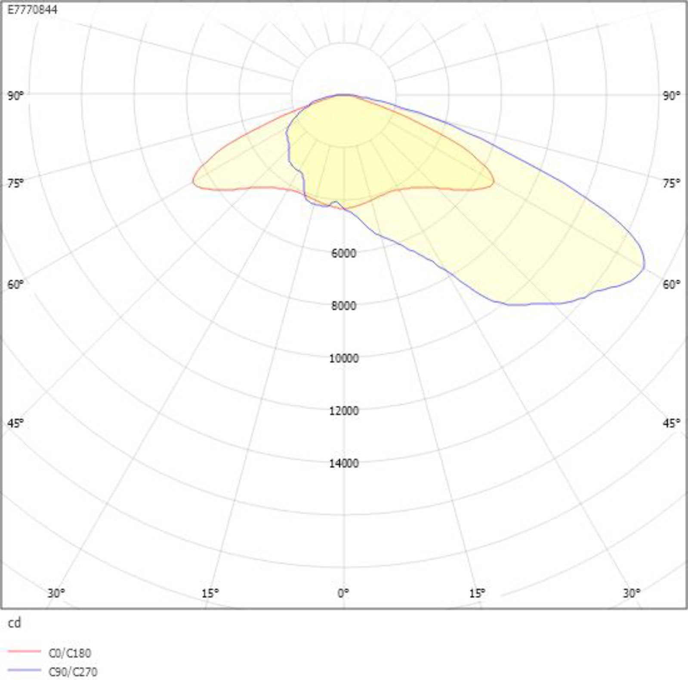Select the left 75° angle label
The image size is (688, 680).
pos(15,183)
